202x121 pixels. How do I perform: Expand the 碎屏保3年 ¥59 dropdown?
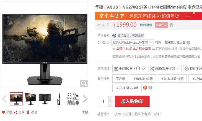(x=165, y=69)
